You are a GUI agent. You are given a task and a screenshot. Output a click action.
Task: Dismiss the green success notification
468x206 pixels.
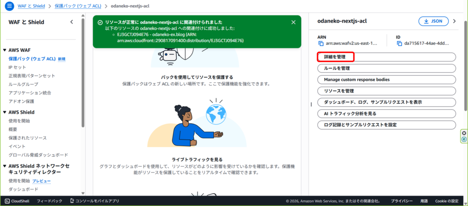click(x=293, y=22)
